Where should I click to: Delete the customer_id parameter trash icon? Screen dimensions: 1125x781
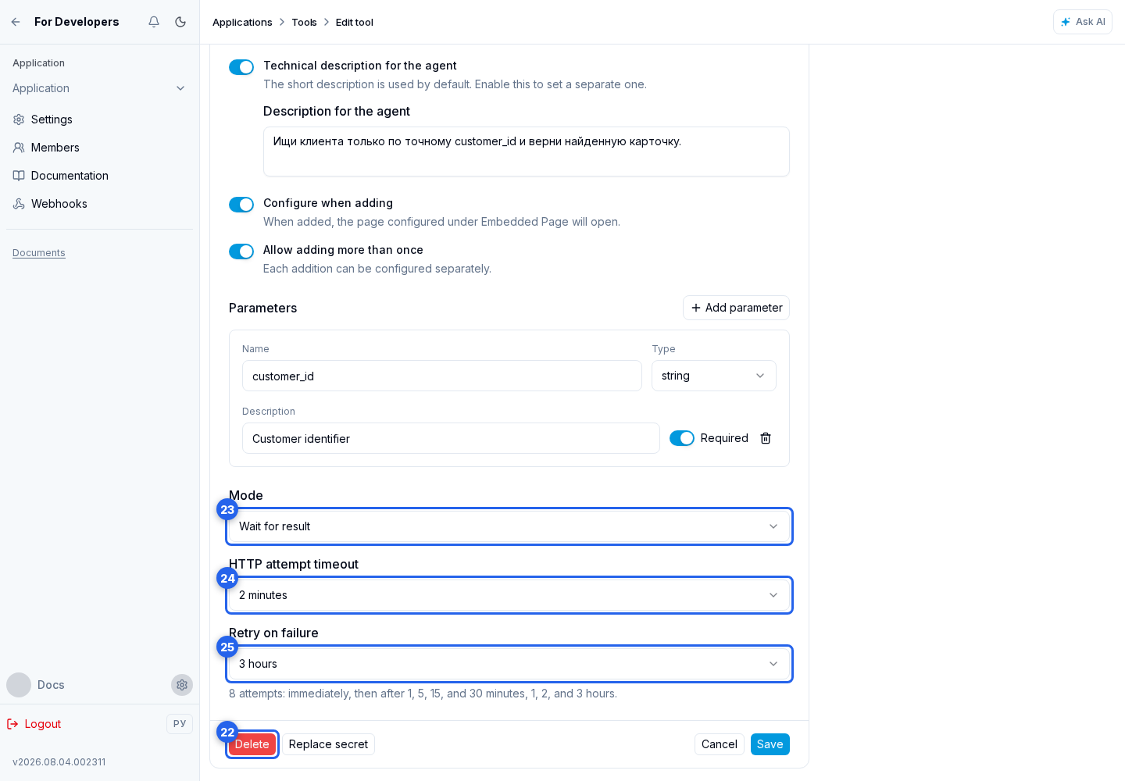coord(766,438)
